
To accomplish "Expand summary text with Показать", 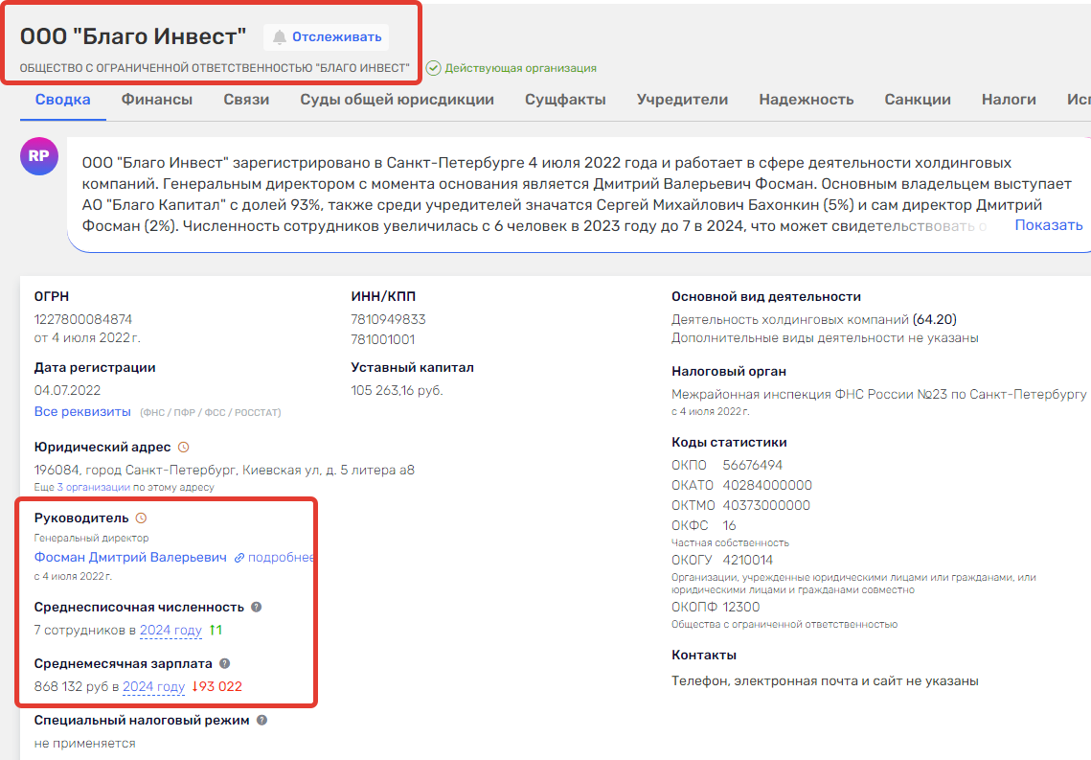I will click(x=1048, y=225).
